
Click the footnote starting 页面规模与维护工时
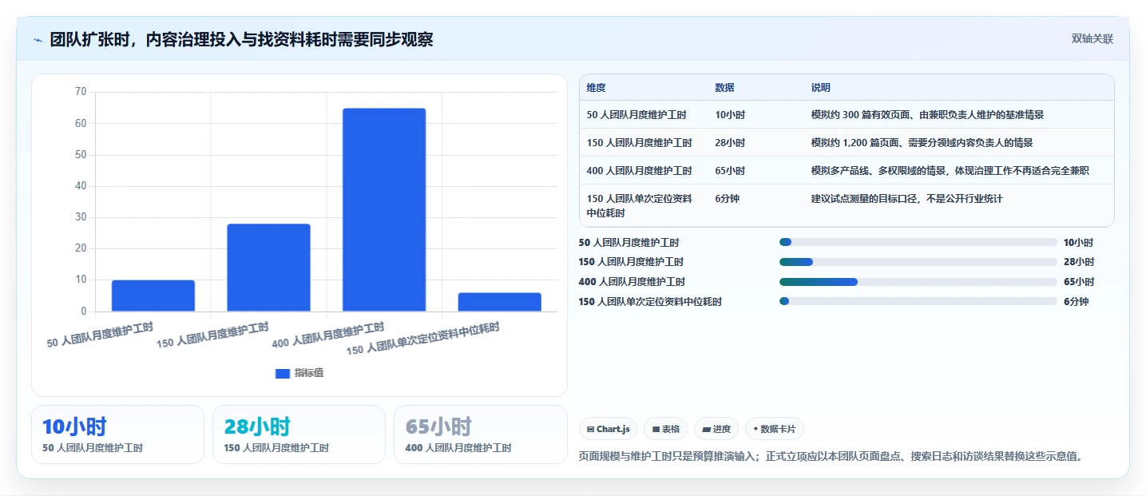(x=830, y=457)
